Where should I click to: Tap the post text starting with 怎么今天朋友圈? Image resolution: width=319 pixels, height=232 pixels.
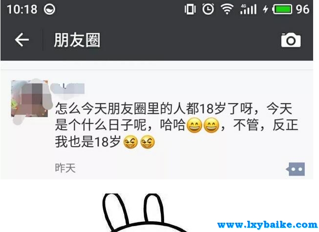pyautogui.click(x=176, y=125)
